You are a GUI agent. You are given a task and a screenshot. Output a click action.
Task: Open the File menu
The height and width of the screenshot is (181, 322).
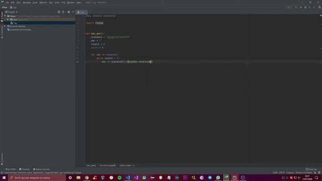(8, 3)
